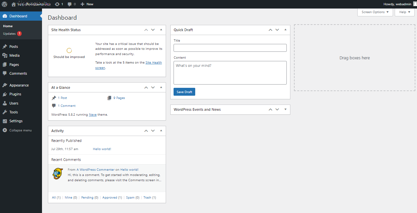Click the Quick Draft Title field
Screen dimensions: 417x213
pos(230,48)
